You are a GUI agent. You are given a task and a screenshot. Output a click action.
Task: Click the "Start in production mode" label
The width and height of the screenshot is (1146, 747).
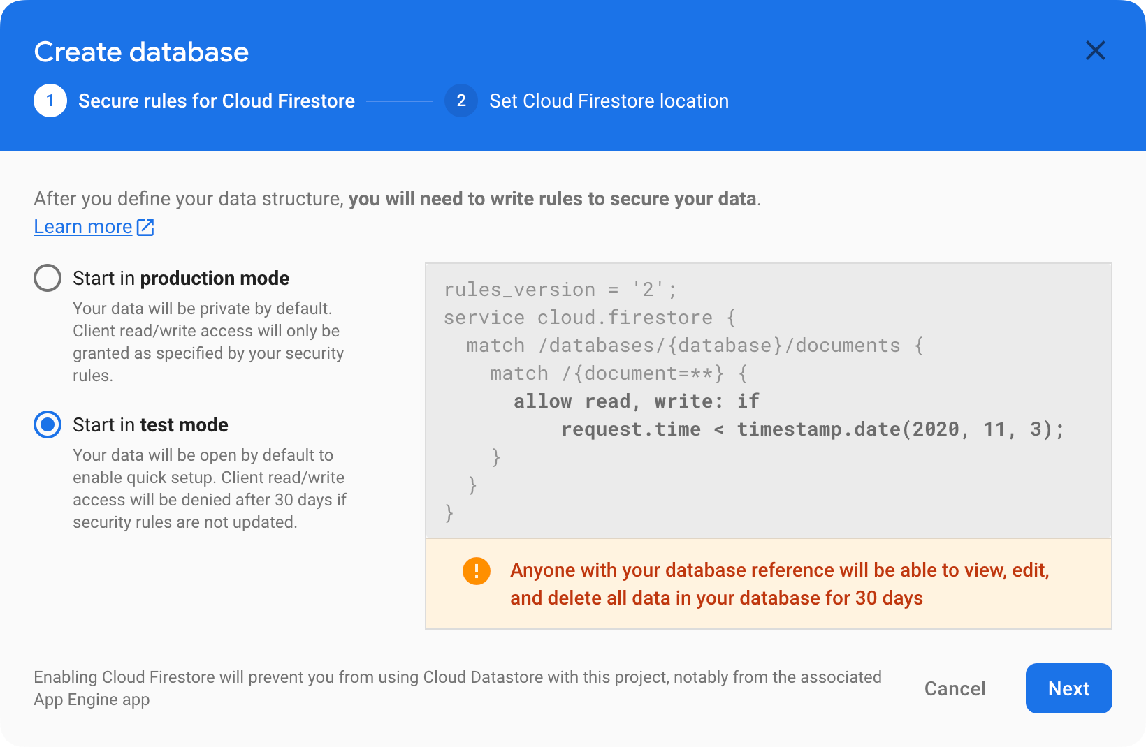pos(181,278)
